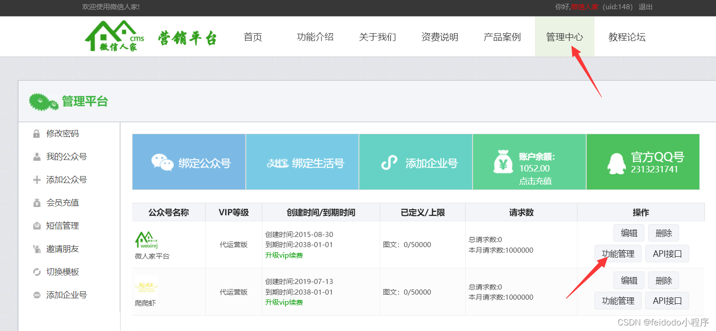Click the 创建时间:2019-07-13 text
The width and height of the screenshot is (716, 331).
tap(299, 282)
